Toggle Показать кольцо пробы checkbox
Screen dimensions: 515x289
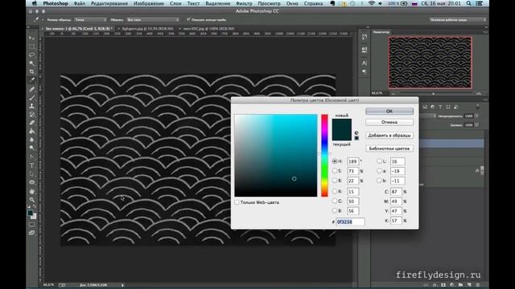(188, 19)
